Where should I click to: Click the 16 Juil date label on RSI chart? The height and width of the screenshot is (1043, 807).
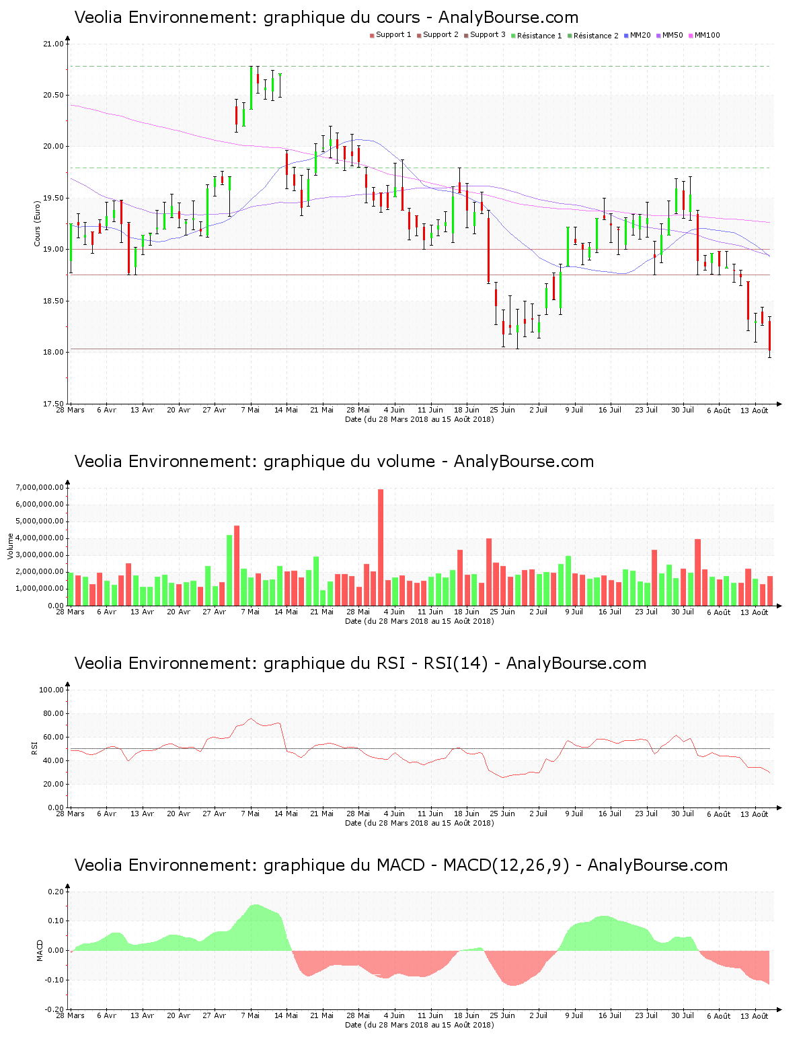click(610, 814)
